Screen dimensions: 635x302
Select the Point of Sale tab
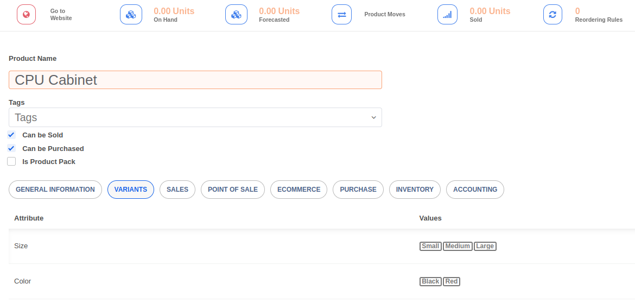point(233,190)
